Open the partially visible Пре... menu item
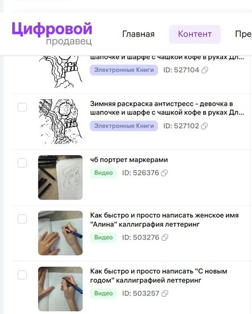 [243, 34]
